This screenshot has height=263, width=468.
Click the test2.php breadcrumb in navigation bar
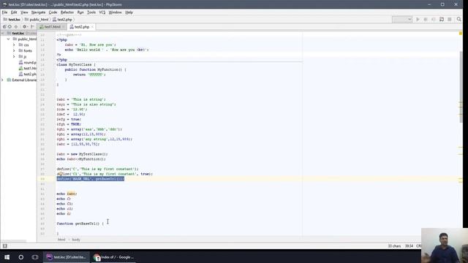coord(62,20)
